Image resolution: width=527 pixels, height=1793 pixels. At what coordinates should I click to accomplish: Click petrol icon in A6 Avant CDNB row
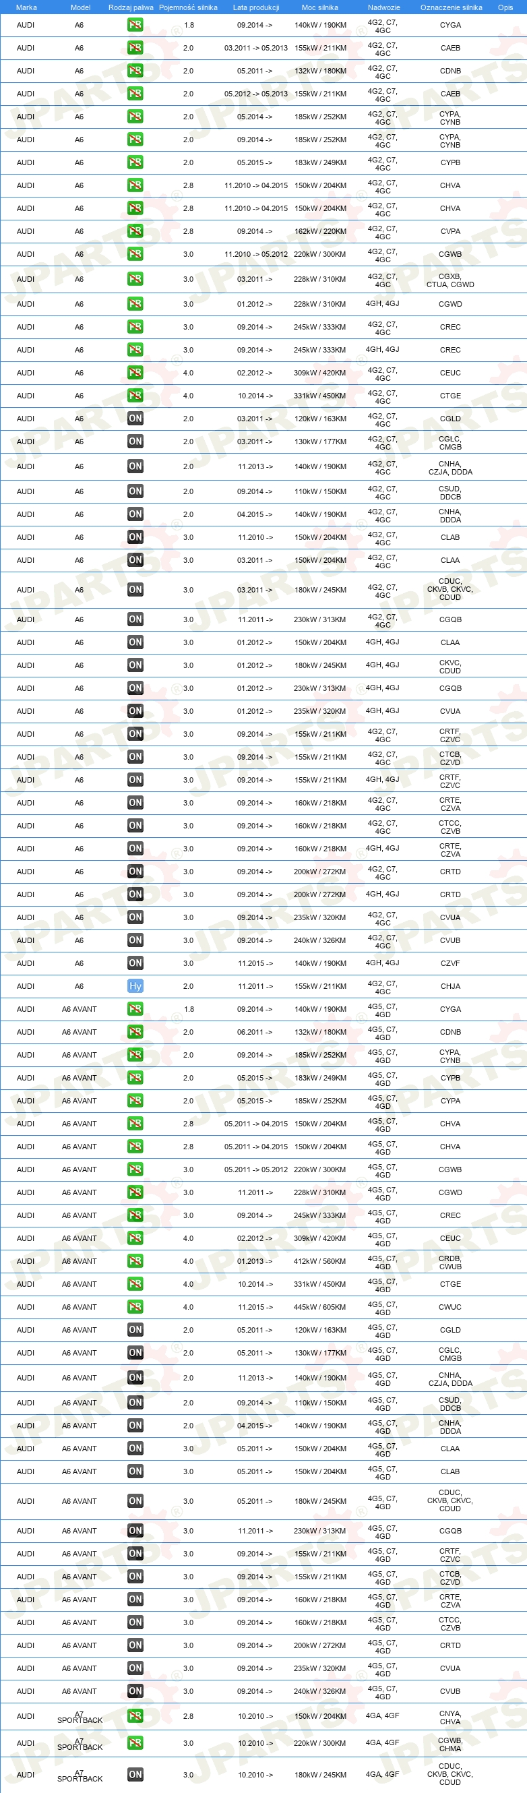pyautogui.click(x=135, y=1032)
